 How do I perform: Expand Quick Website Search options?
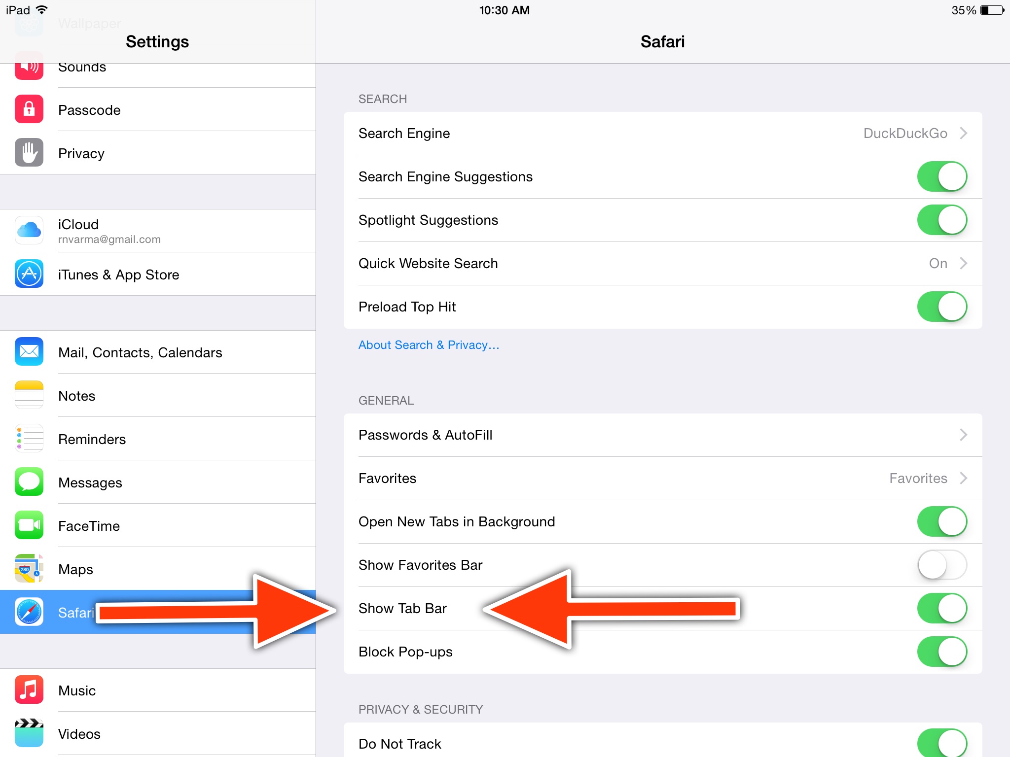click(663, 263)
